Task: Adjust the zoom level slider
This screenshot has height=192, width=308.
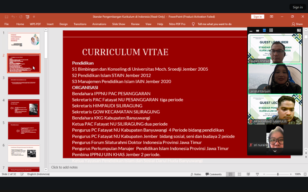Action: click(278, 174)
